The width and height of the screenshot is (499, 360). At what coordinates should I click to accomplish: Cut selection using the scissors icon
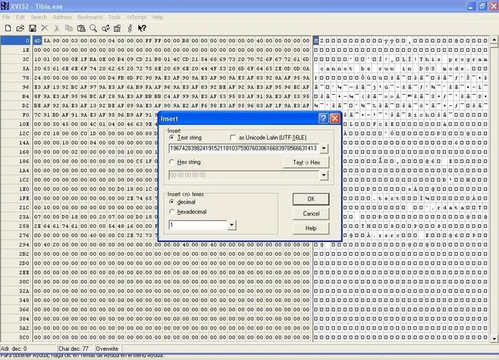57,28
